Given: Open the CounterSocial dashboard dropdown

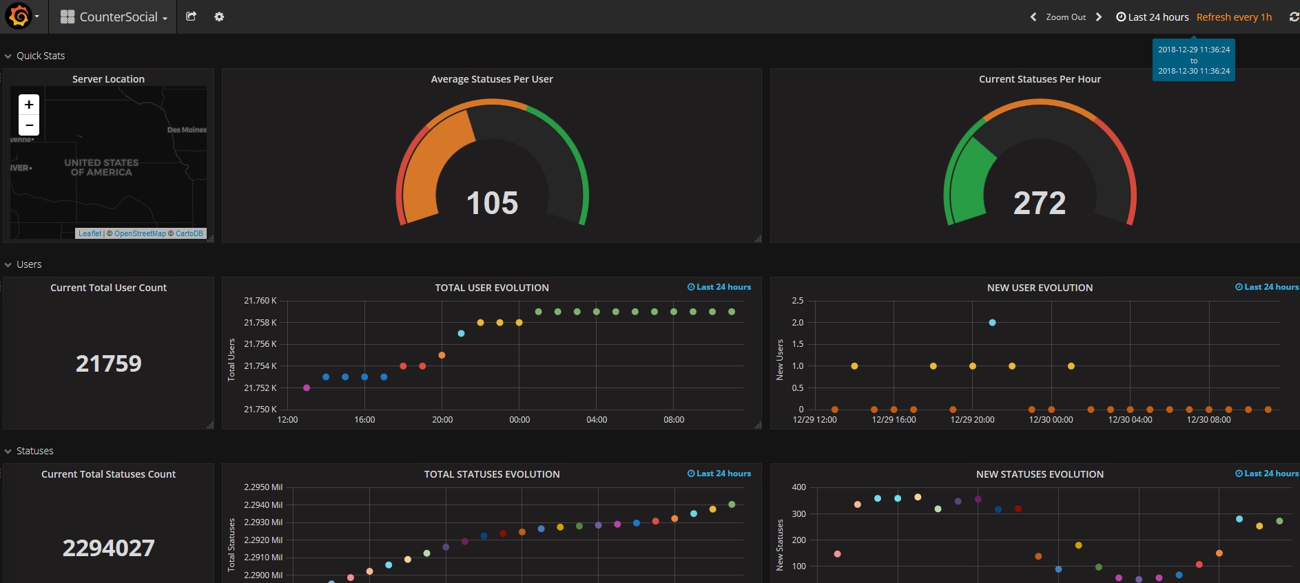Looking at the screenshot, I should (114, 17).
